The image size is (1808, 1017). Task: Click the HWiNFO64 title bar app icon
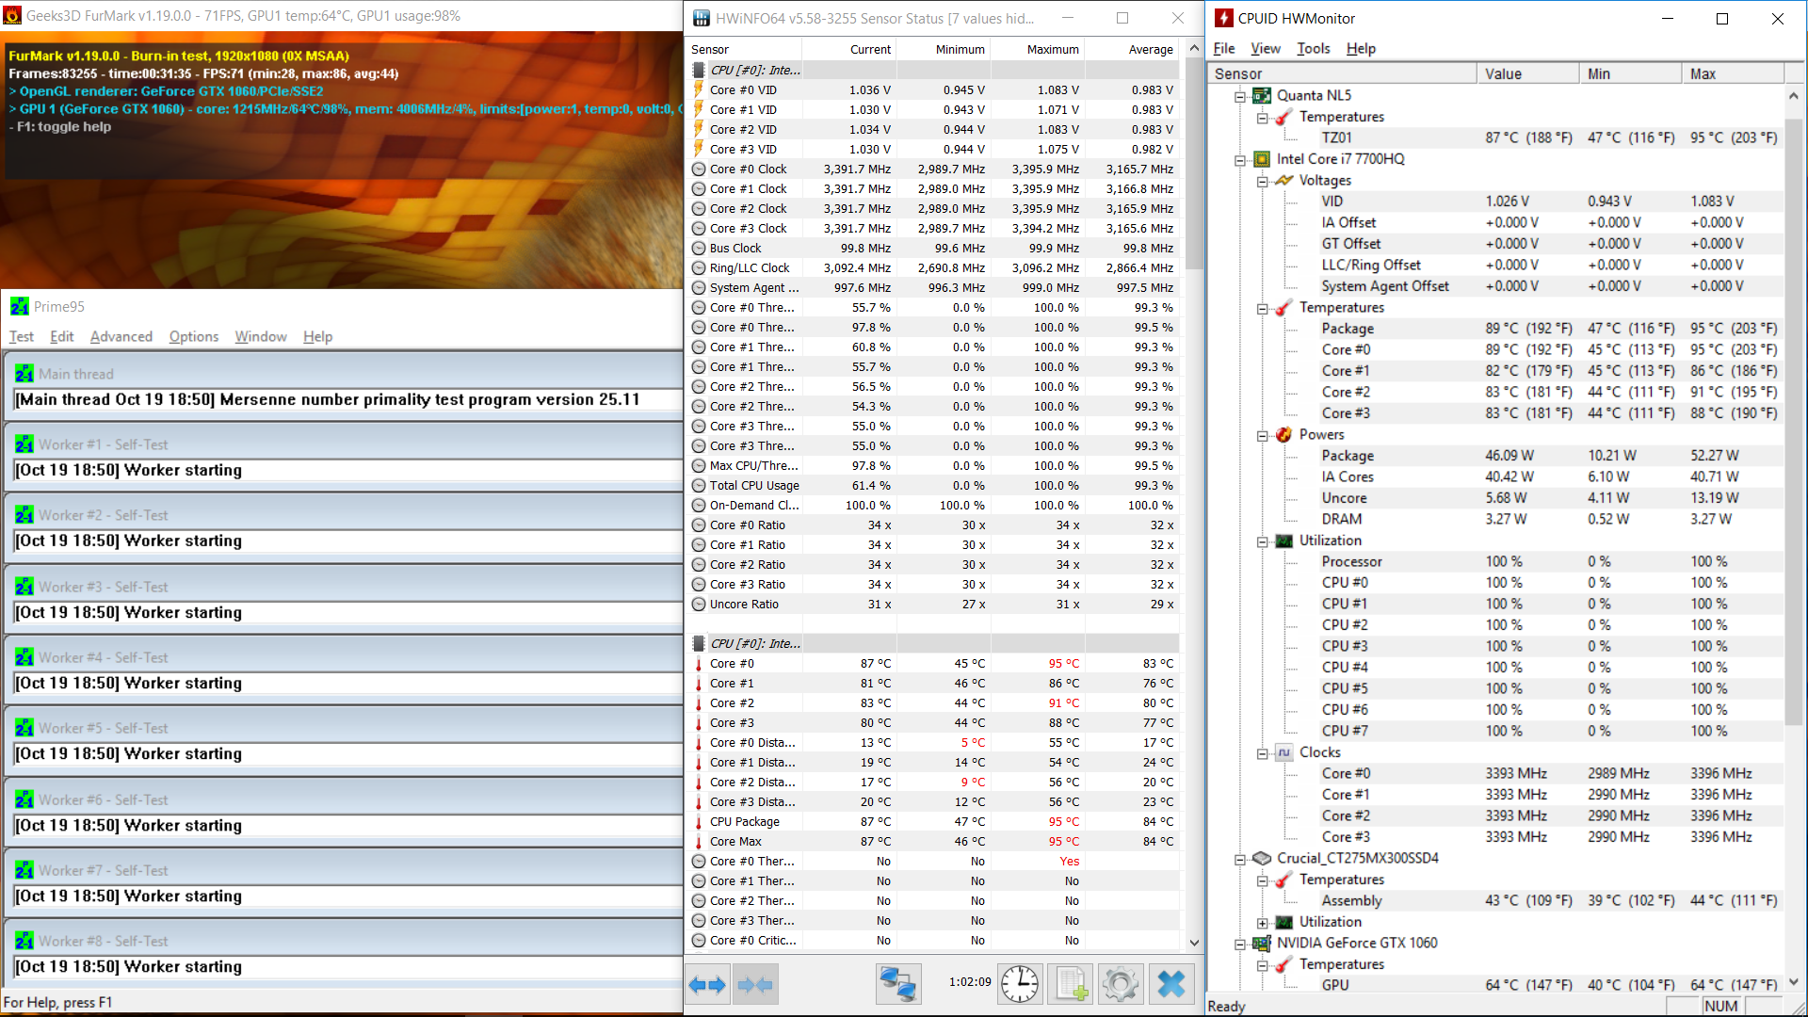(x=702, y=18)
